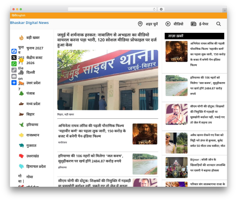Click Bijnor group photo thumbnail
Image resolution: width=237 pixels, height=201 pixels.
(x=176, y=168)
